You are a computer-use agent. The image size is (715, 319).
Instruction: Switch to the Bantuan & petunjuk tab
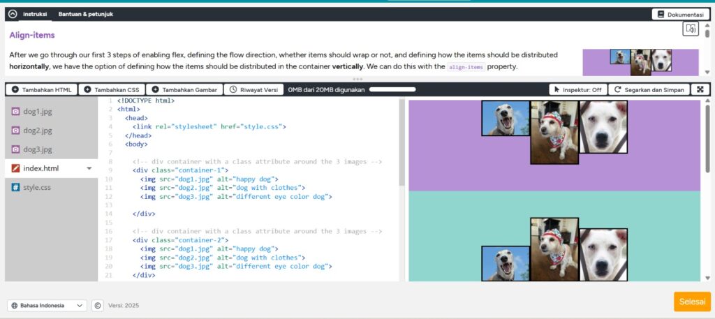coord(85,14)
